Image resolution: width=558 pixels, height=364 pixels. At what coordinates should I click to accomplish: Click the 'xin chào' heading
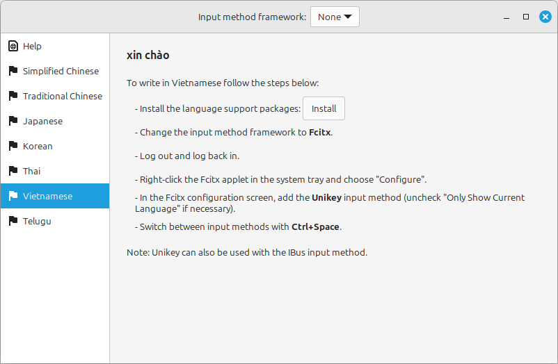click(148, 55)
